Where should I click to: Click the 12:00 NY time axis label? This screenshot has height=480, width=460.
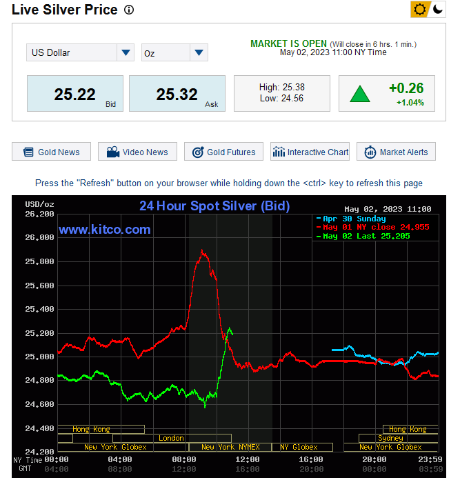(x=248, y=459)
